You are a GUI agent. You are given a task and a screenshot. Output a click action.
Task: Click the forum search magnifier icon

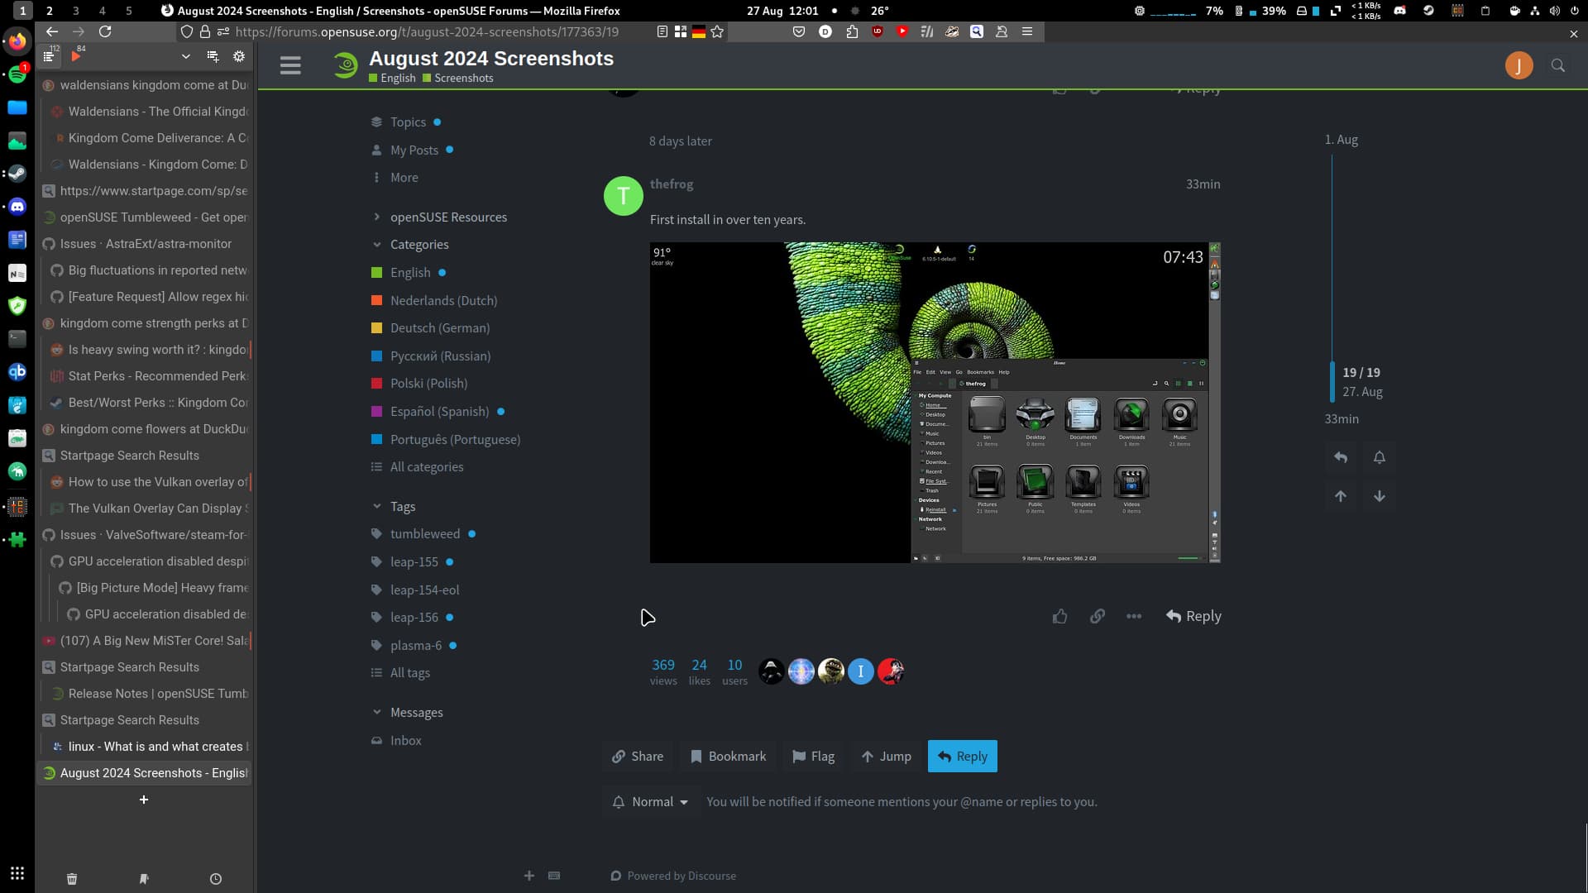point(1557,66)
